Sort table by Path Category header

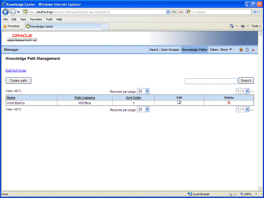click(x=85, y=98)
